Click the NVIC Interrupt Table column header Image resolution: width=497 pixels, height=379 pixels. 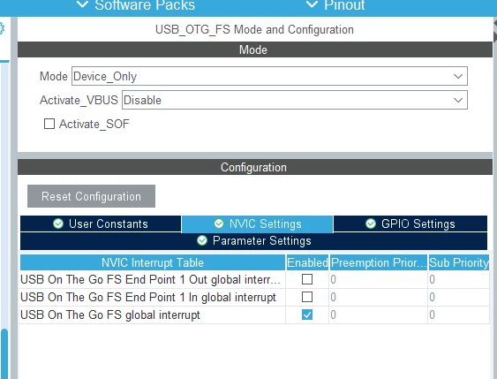153,262
